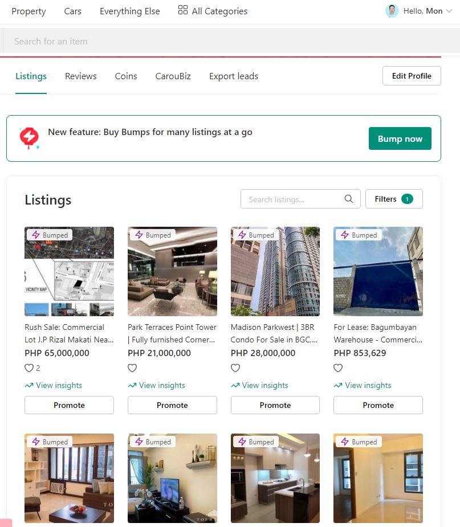Open the Madison Parkwest condo thumbnail
This screenshot has width=460, height=527.
(275, 272)
